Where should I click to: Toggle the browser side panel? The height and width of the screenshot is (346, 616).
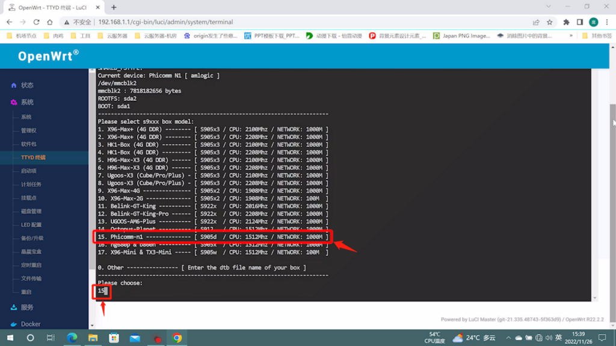(x=580, y=22)
